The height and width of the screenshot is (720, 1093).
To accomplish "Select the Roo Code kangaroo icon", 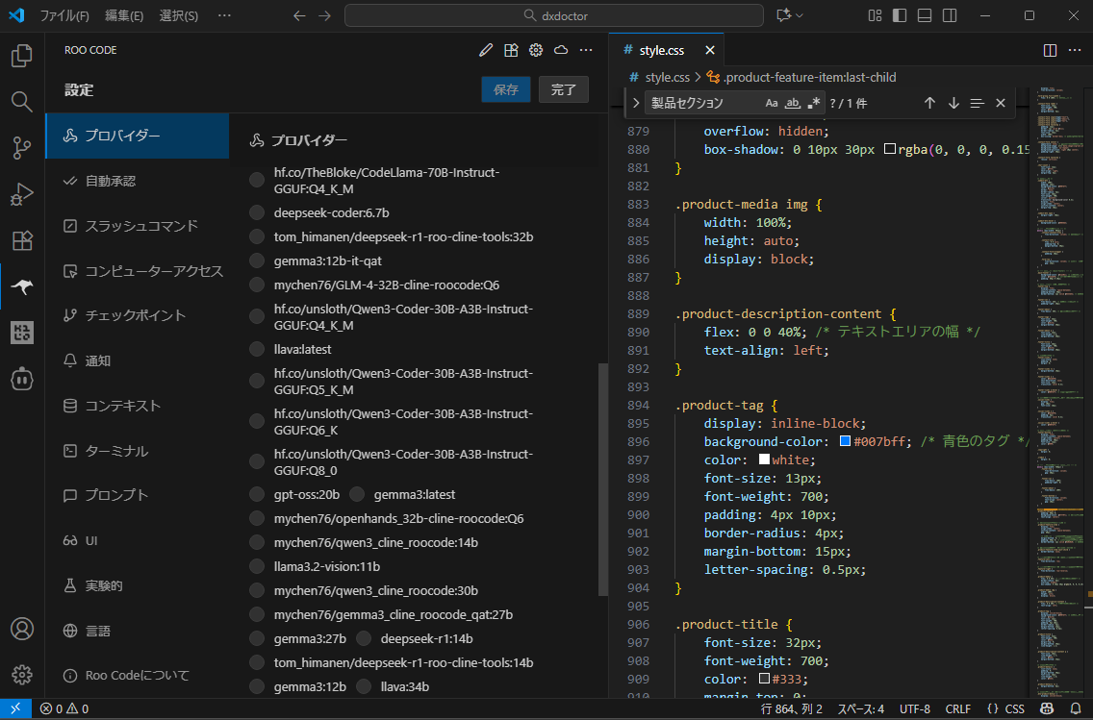I will [22, 286].
